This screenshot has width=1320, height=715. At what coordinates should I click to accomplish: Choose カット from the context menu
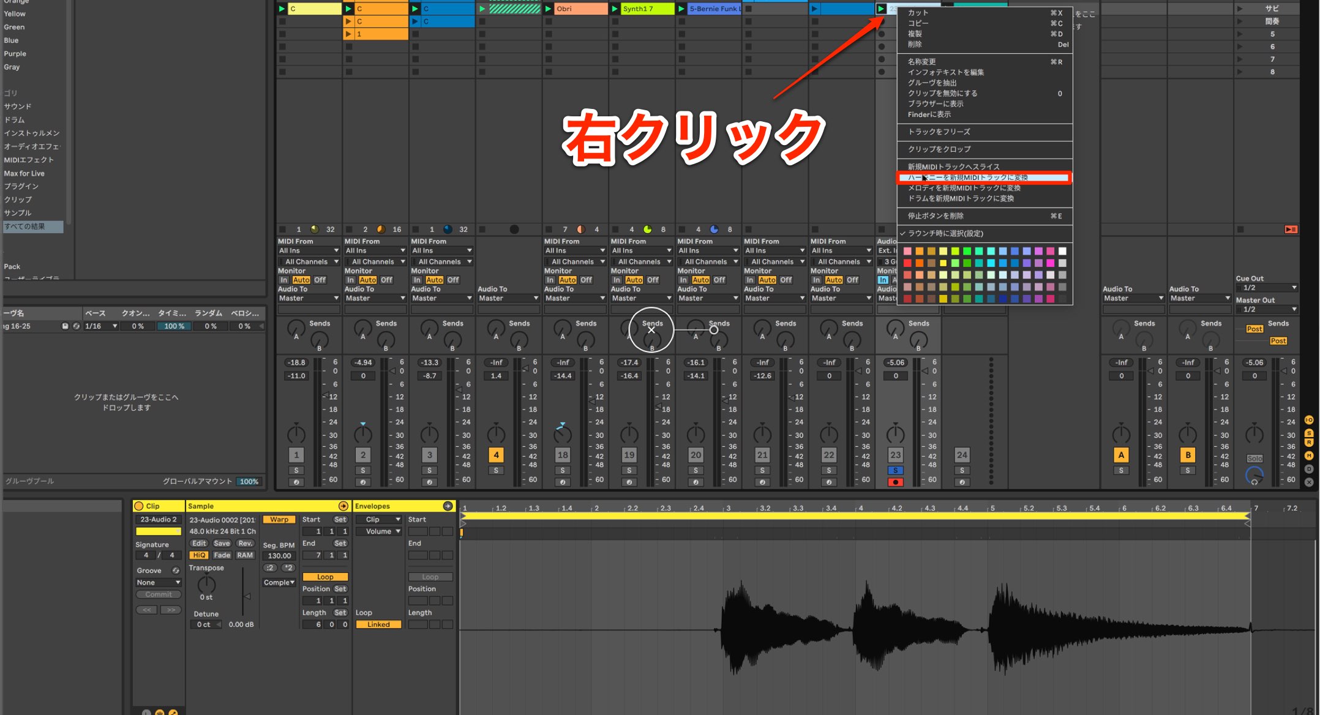coord(984,13)
